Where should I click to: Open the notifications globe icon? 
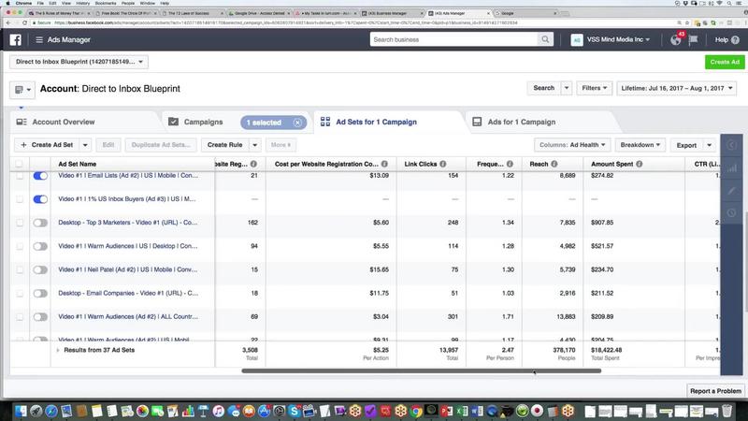pyautogui.click(x=675, y=40)
